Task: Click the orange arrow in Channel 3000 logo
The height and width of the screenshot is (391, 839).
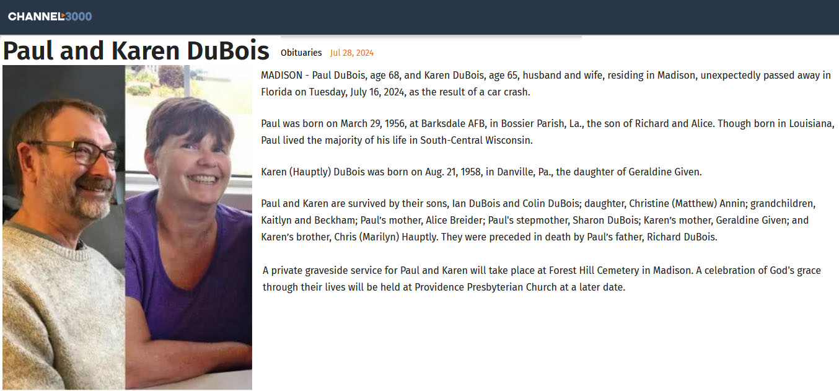Action: (x=63, y=16)
